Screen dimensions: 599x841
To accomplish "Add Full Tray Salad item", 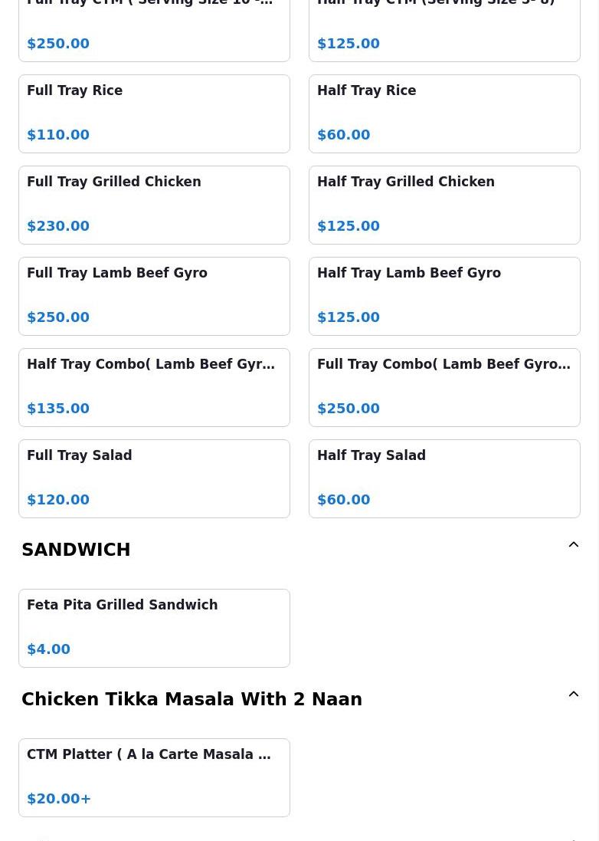I will point(154,478).
